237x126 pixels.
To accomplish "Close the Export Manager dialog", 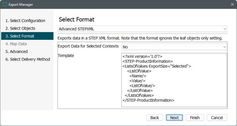I will tap(232, 4).
